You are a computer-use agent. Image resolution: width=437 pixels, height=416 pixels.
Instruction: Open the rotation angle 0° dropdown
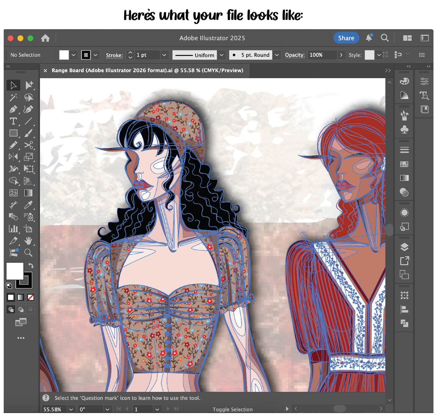pyautogui.click(x=107, y=409)
